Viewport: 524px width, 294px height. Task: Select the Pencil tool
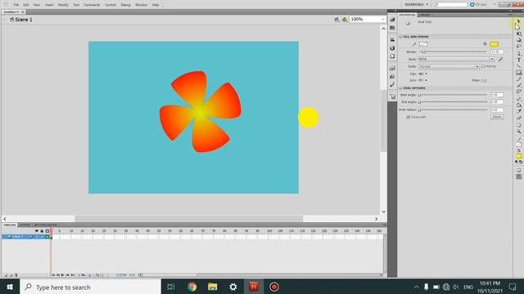tap(518, 78)
